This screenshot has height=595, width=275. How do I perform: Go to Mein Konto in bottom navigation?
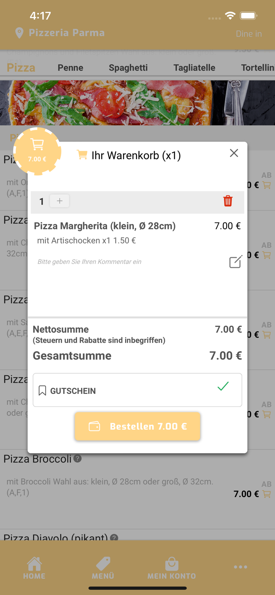coord(171,562)
